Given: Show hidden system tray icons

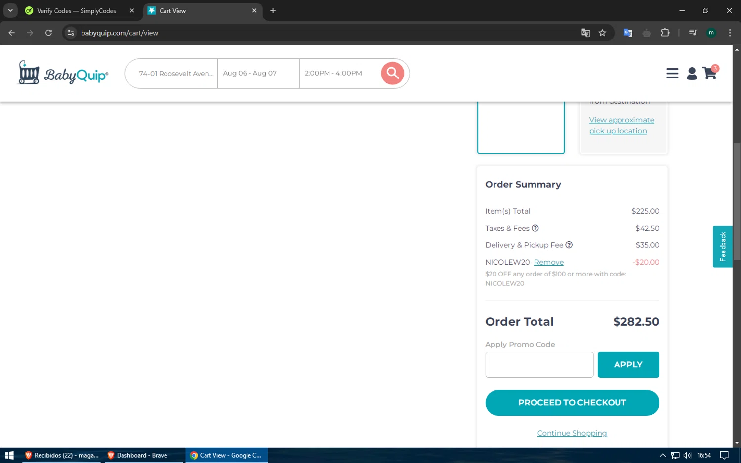Looking at the screenshot, I should [662, 455].
